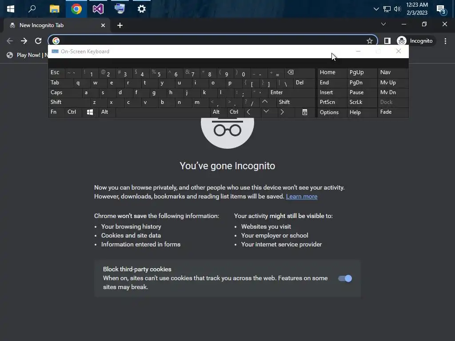Follow the Learn more link
The width and height of the screenshot is (455, 341).
tap(302, 196)
